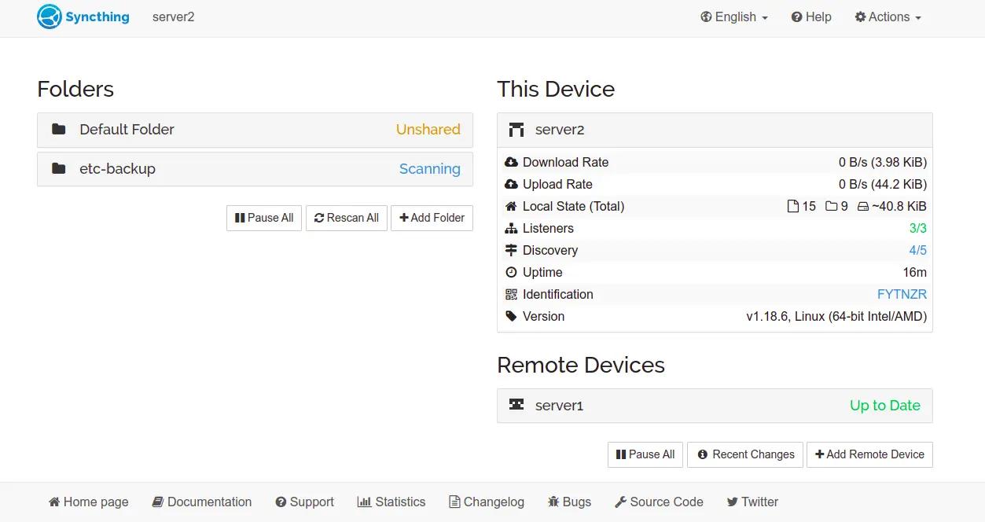985x522 pixels.
Task: Click the Syncthing logo icon
Action: coord(50,17)
